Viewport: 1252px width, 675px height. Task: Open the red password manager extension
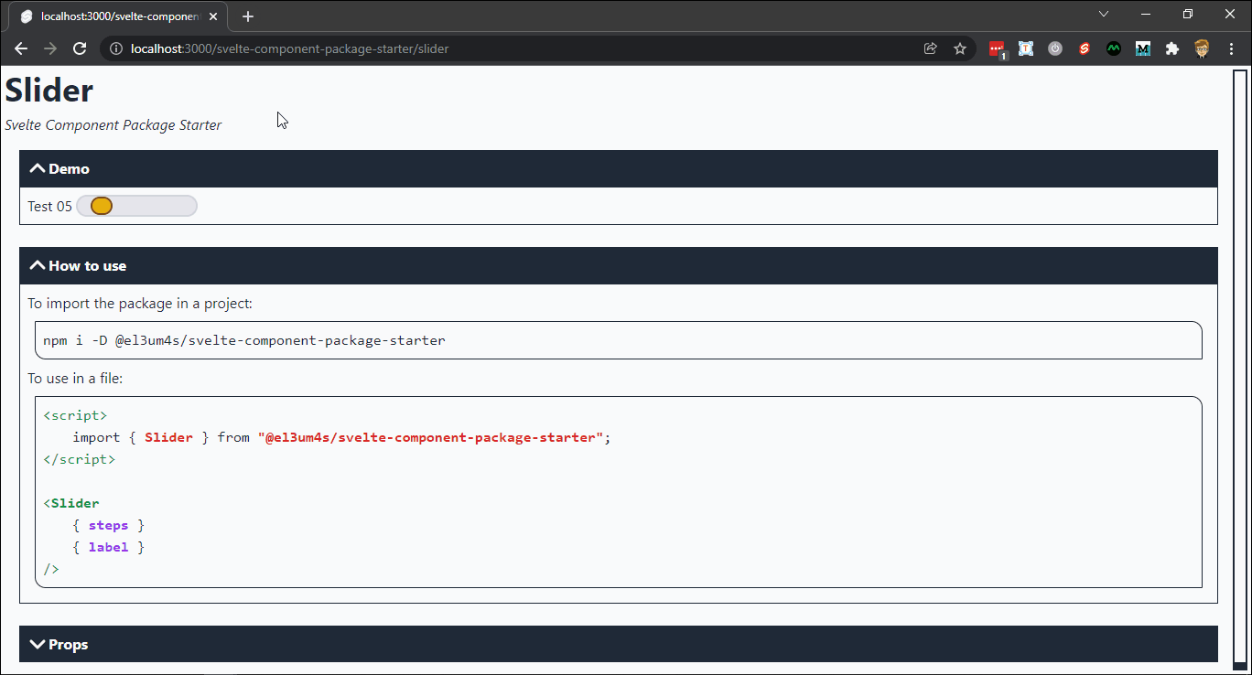pos(998,49)
